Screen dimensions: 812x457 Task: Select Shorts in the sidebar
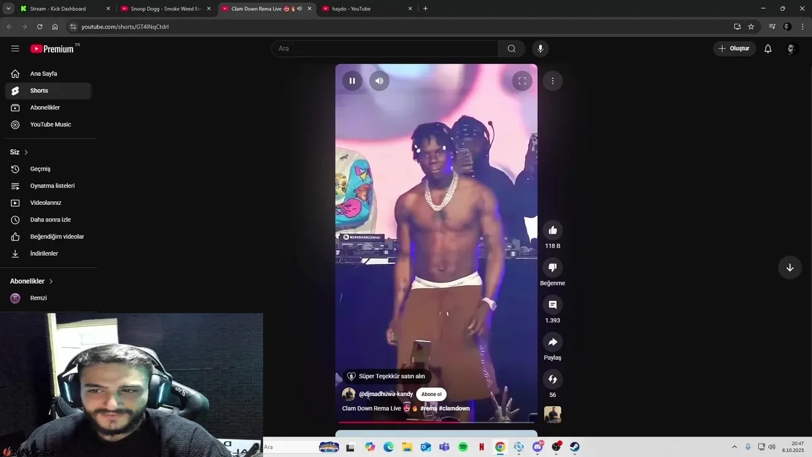pyautogui.click(x=48, y=91)
